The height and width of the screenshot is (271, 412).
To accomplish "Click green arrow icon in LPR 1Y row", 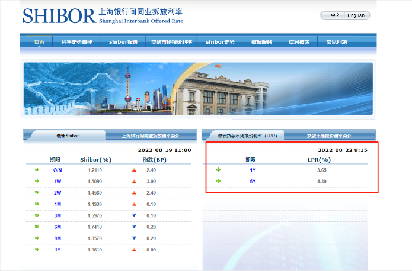I will click(218, 170).
